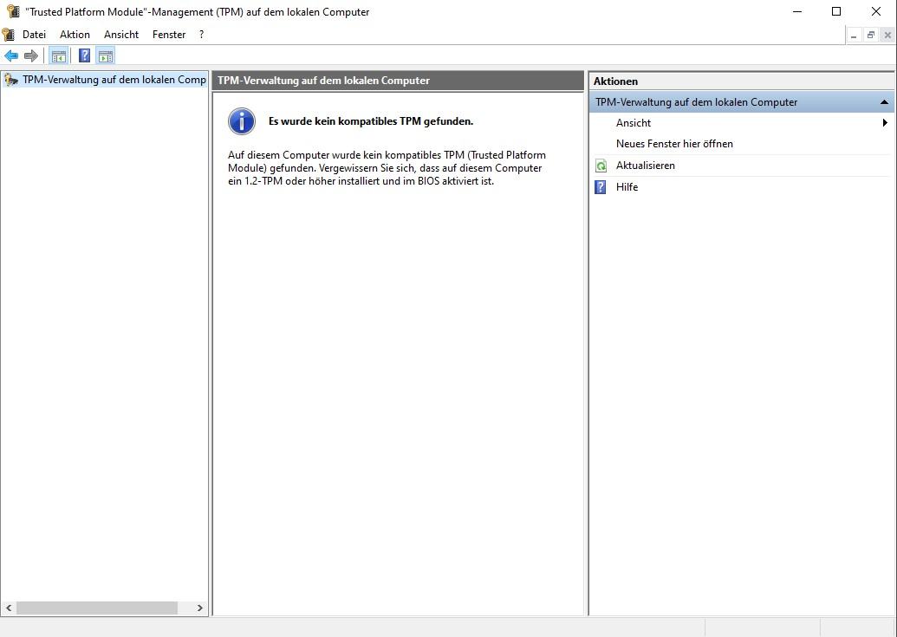Click Aktualisieren in the Aktionen pane
This screenshot has width=897, height=637.
tap(646, 166)
